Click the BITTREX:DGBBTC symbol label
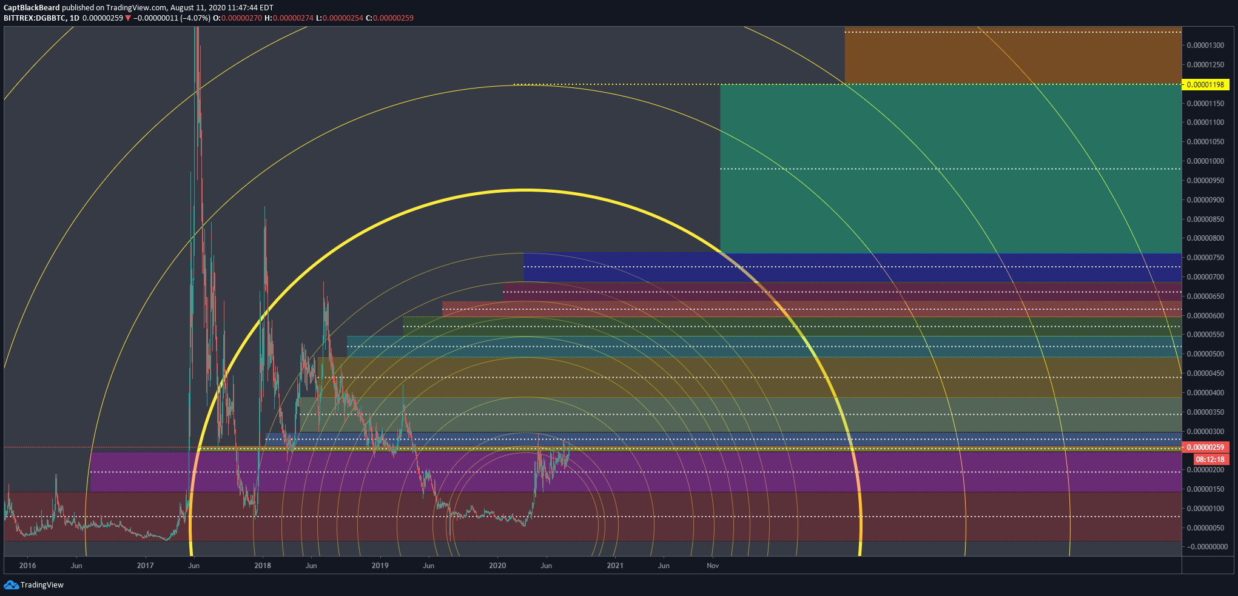 tap(35, 18)
